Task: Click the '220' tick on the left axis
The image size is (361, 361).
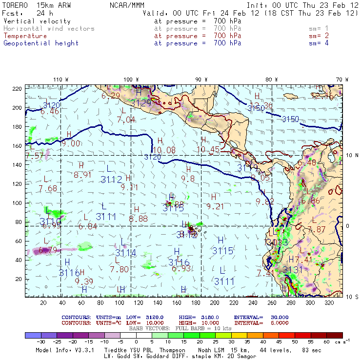Action: point(17,89)
